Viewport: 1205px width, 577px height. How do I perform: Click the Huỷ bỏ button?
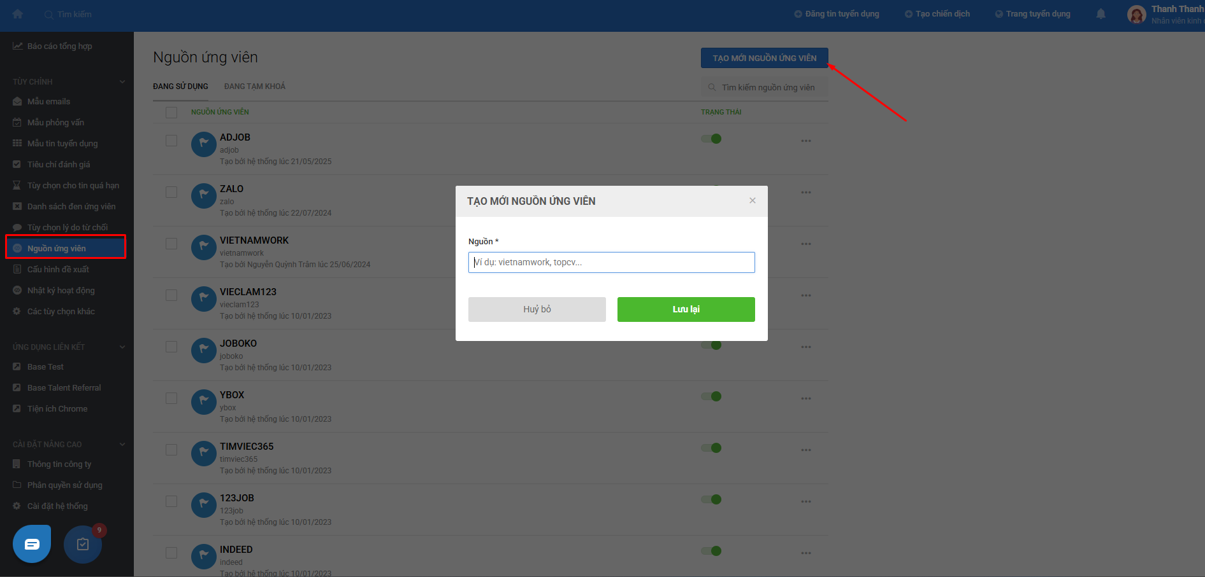pyautogui.click(x=537, y=309)
